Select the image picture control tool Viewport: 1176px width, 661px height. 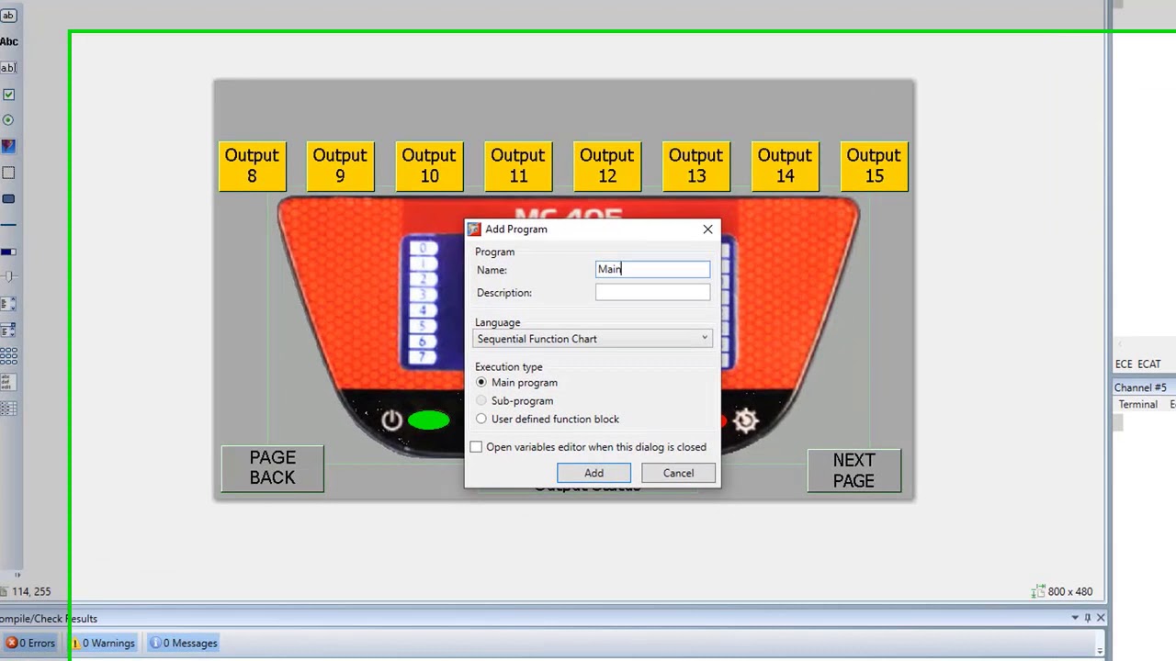8,146
